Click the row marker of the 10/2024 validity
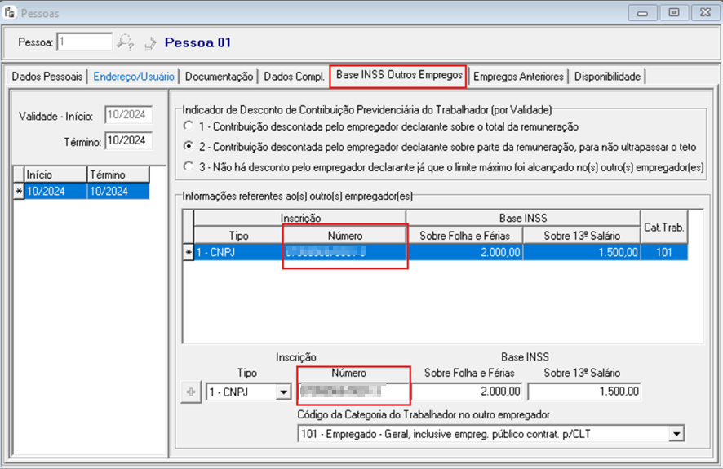 (x=19, y=190)
